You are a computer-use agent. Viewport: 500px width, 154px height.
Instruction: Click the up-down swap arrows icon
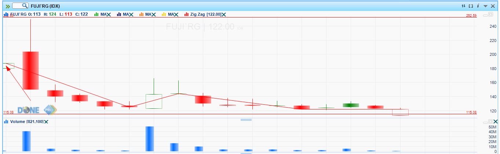(x=463, y=6)
